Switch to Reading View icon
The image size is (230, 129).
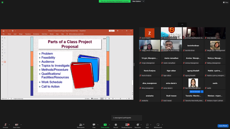109,99
